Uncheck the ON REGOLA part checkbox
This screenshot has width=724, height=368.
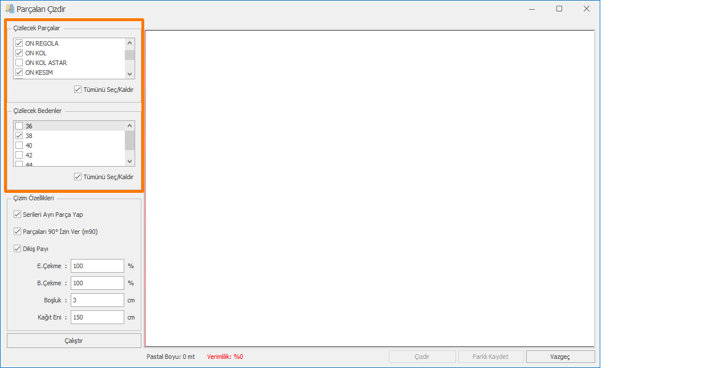coord(19,43)
